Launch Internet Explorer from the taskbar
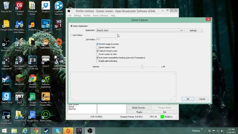 coord(25,131)
